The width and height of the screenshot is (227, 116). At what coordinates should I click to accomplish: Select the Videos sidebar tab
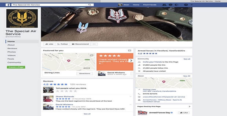coord(11,55)
